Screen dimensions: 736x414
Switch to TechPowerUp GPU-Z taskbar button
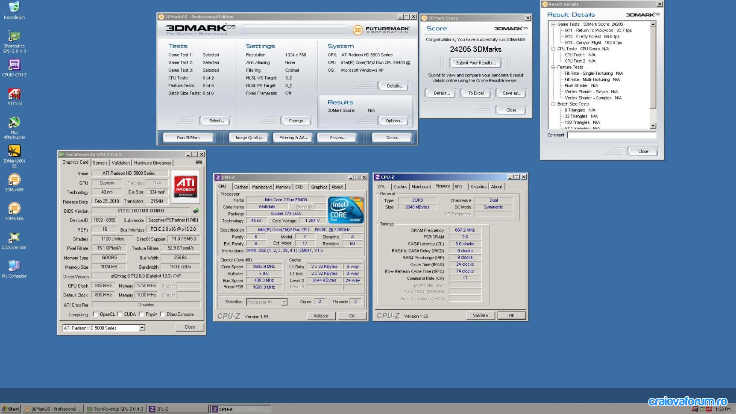115,409
